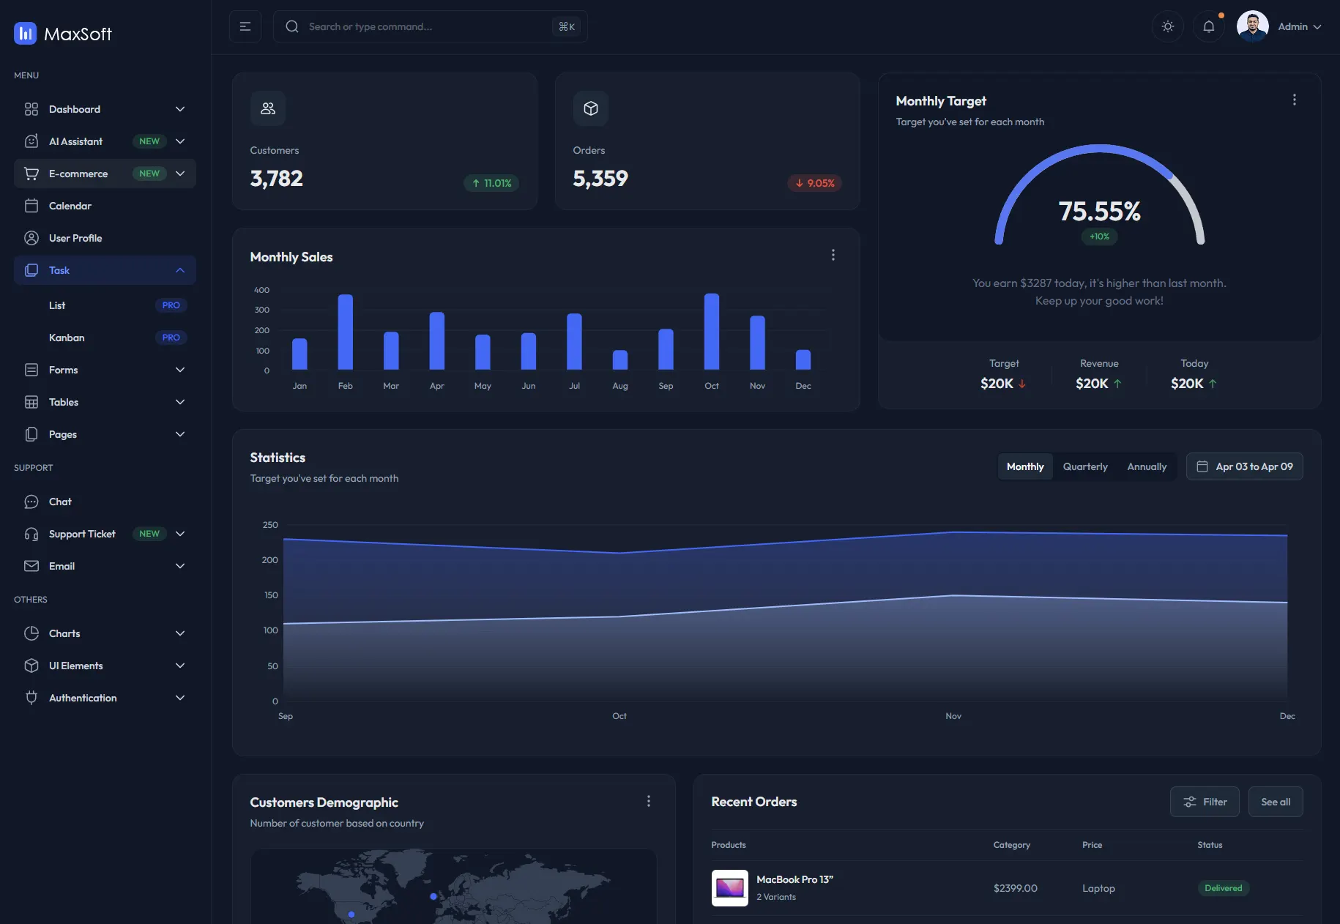The height and width of the screenshot is (924, 1340).
Task: Click the search or type command field
Action: pyautogui.click(x=431, y=26)
